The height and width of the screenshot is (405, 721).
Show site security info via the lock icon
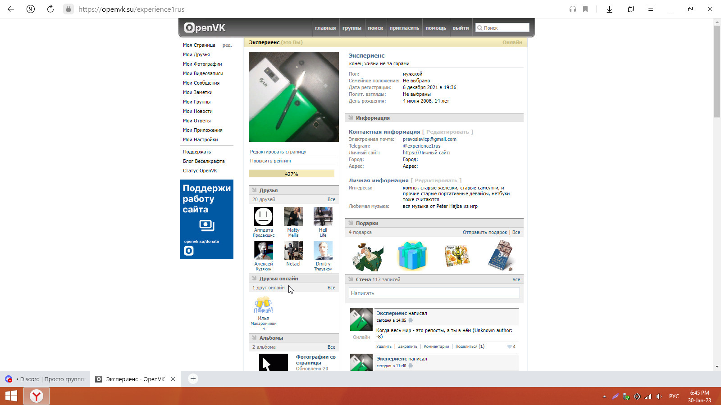click(x=68, y=9)
